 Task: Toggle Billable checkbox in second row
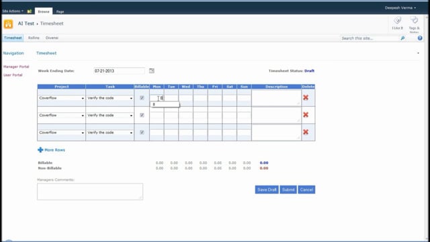click(142, 115)
